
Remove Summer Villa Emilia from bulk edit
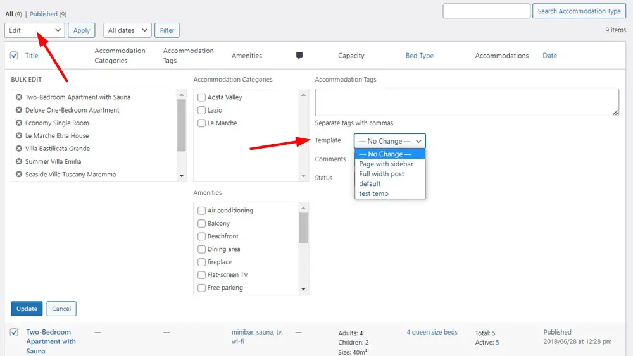[18, 162]
